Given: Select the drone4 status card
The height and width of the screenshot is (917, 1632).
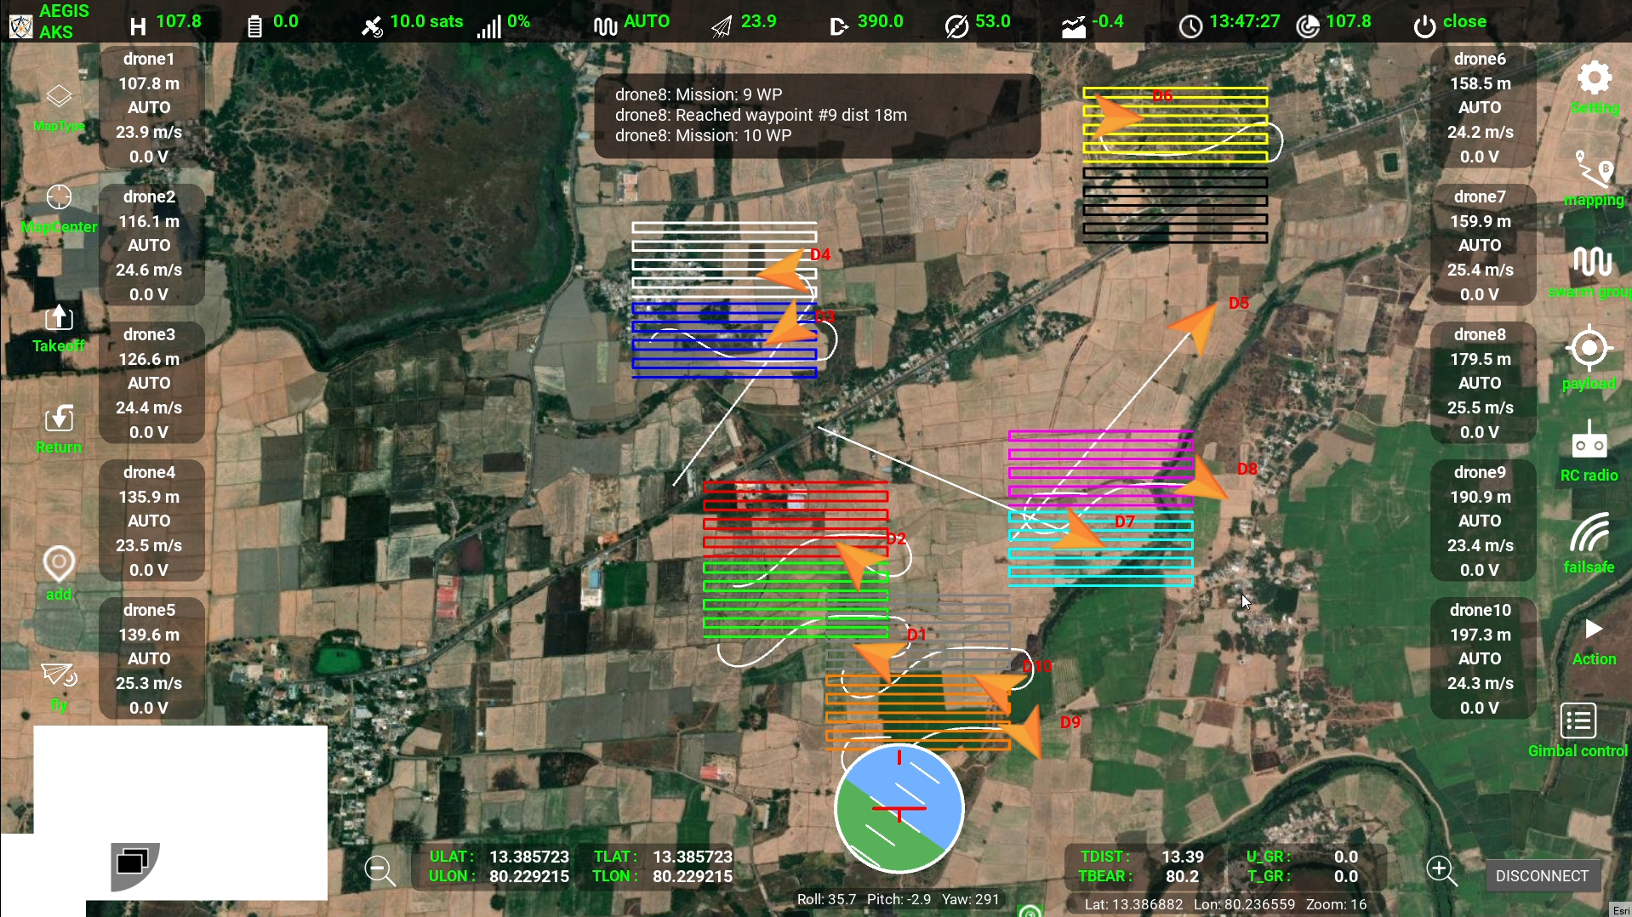Looking at the screenshot, I should (151, 521).
